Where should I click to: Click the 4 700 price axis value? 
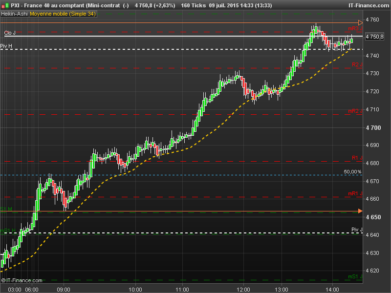coord(373,128)
